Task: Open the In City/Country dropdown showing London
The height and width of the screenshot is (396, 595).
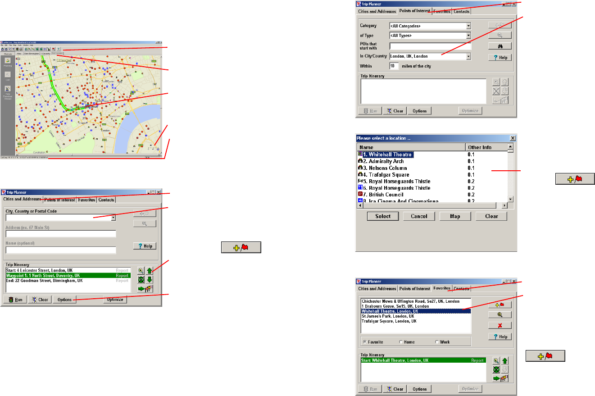Action: tap(468, 56)
